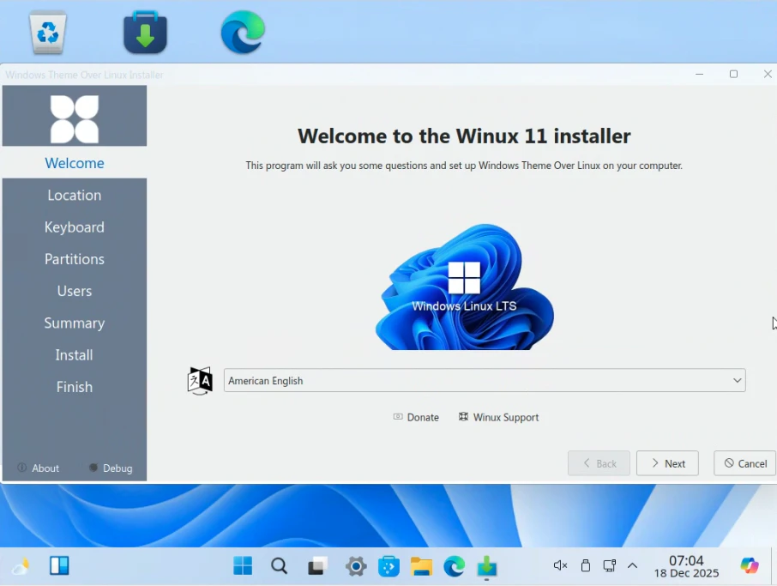Expand hidden tray icons chevron

tap(632, 565)
